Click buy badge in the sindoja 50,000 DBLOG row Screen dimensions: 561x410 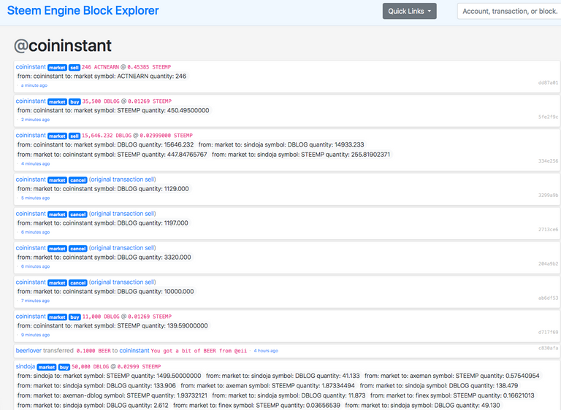[64, 368]
